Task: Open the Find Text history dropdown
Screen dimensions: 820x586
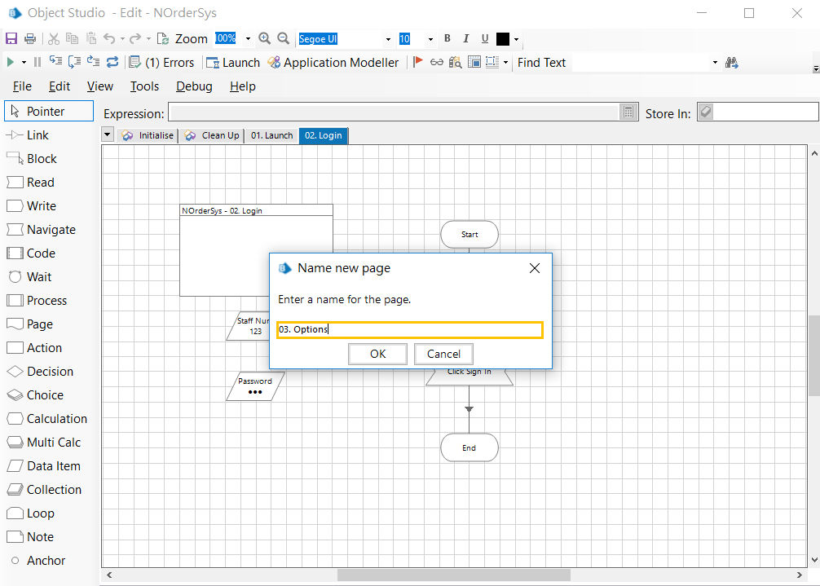Action: click(715, 63)
